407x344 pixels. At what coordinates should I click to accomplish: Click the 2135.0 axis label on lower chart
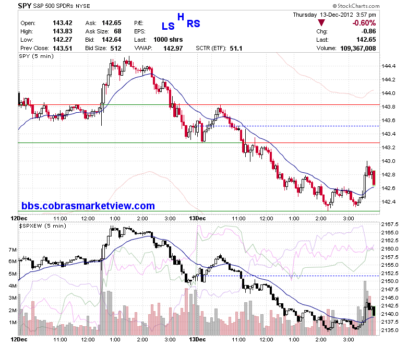[390, 330]
